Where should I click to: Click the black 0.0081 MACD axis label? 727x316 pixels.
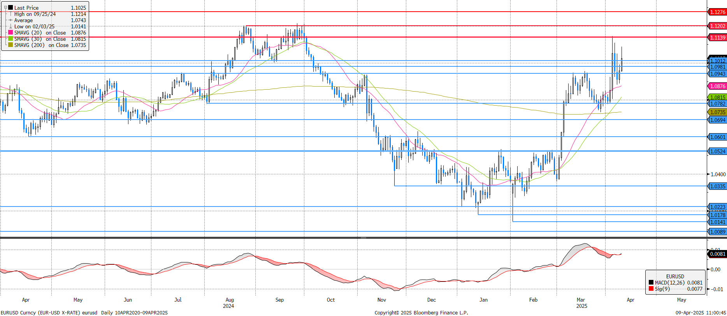tap(717, 254)
